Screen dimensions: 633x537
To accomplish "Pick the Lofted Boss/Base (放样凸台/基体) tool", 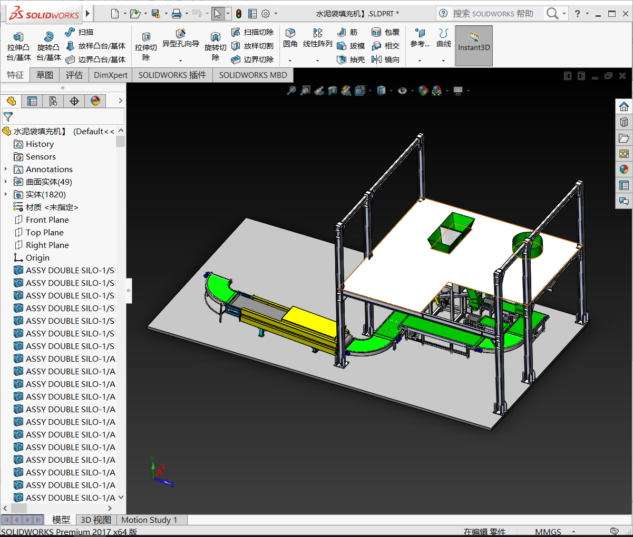I will pyautogui.click(x=95, y=46).
